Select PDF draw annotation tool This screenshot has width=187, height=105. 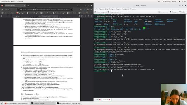[x=88, y=16]
